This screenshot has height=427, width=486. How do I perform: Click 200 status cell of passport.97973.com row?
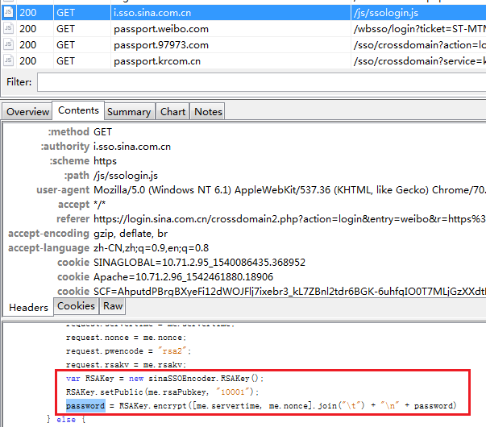[28, 45]
